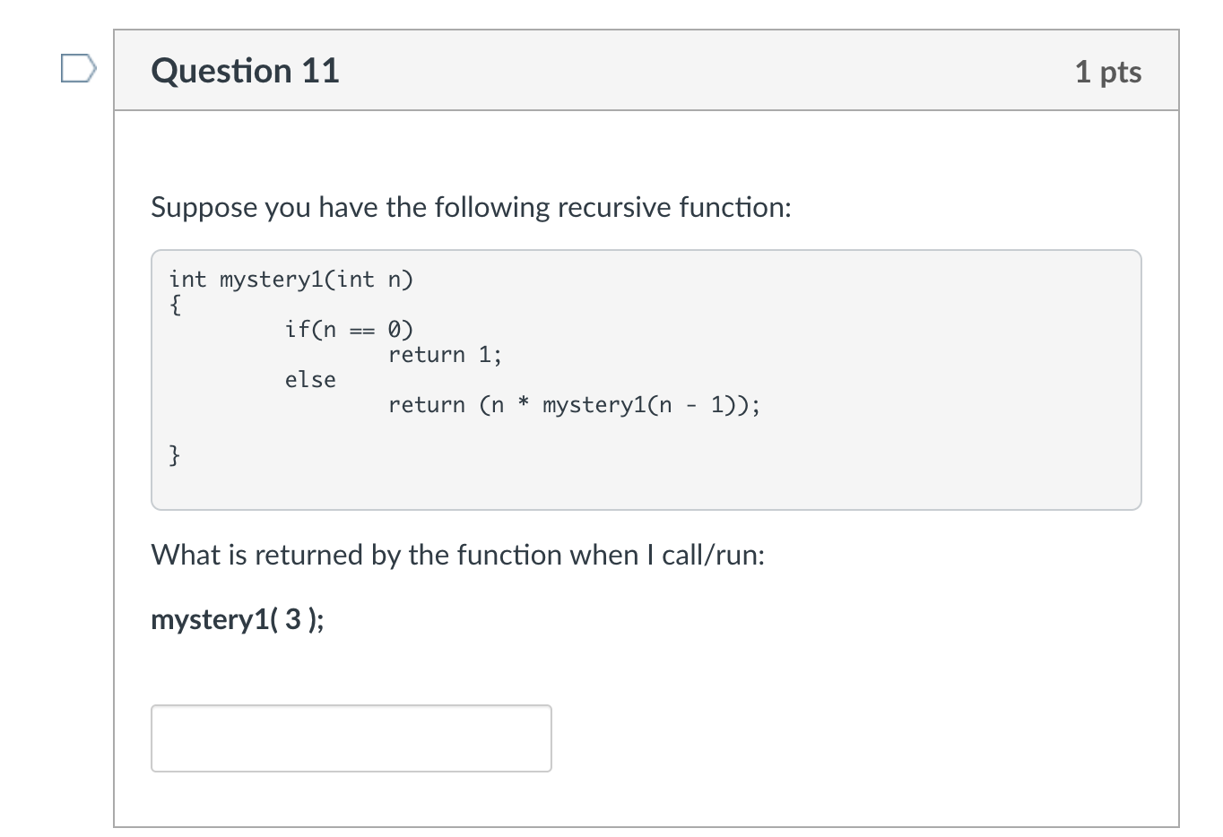
Task: Click the 'call/run:' text in the question
Action: (713, 555)
